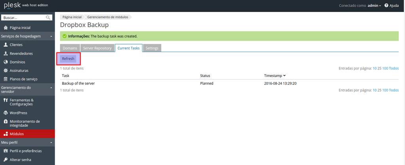Click the Ajuda help icon
The width and height of the screenshot is (405, 165).
pos(386,6)
